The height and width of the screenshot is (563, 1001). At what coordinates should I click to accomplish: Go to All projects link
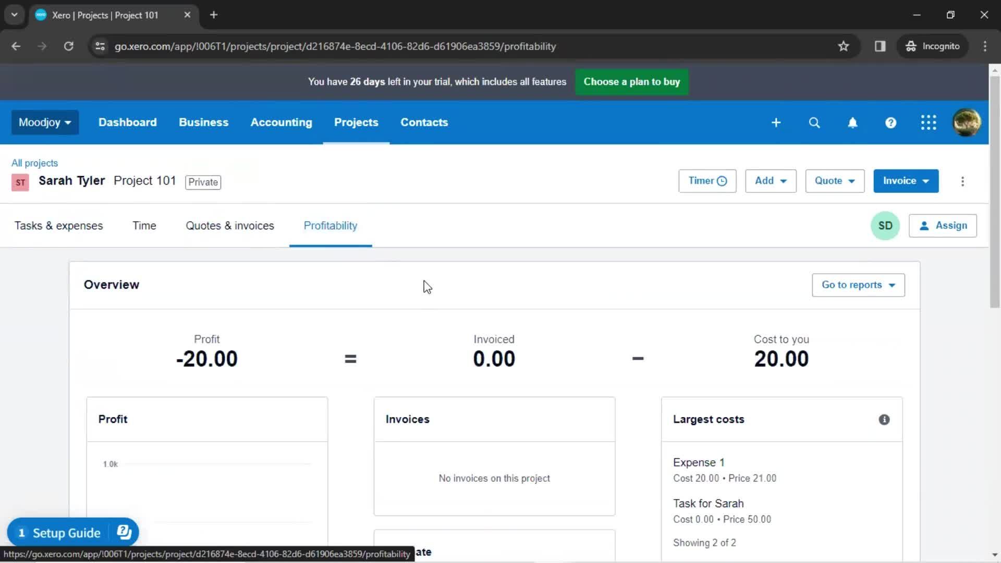tap(34, 163)
